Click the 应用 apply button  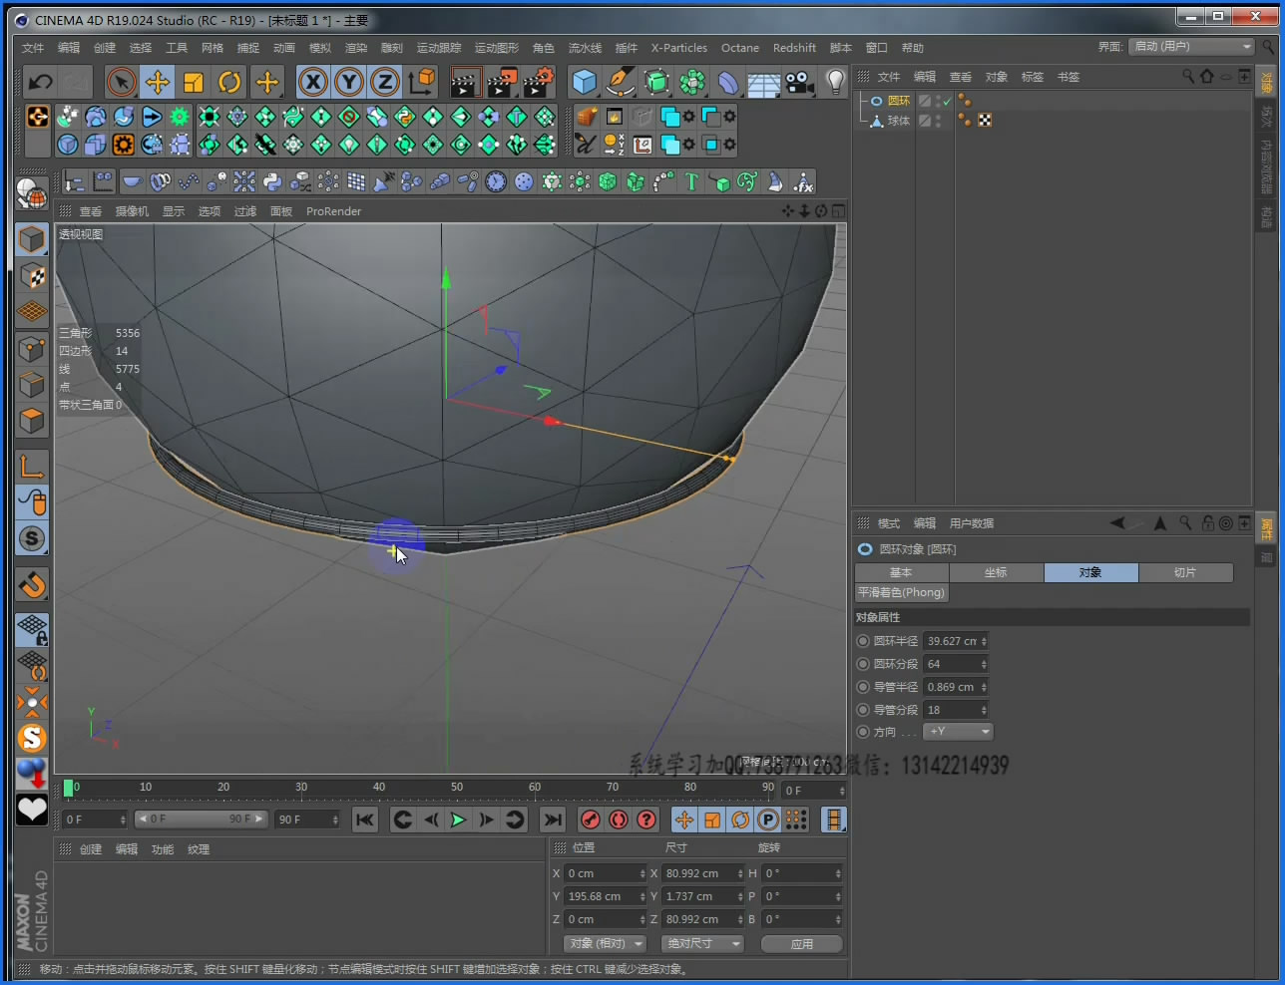coord(802,943)
